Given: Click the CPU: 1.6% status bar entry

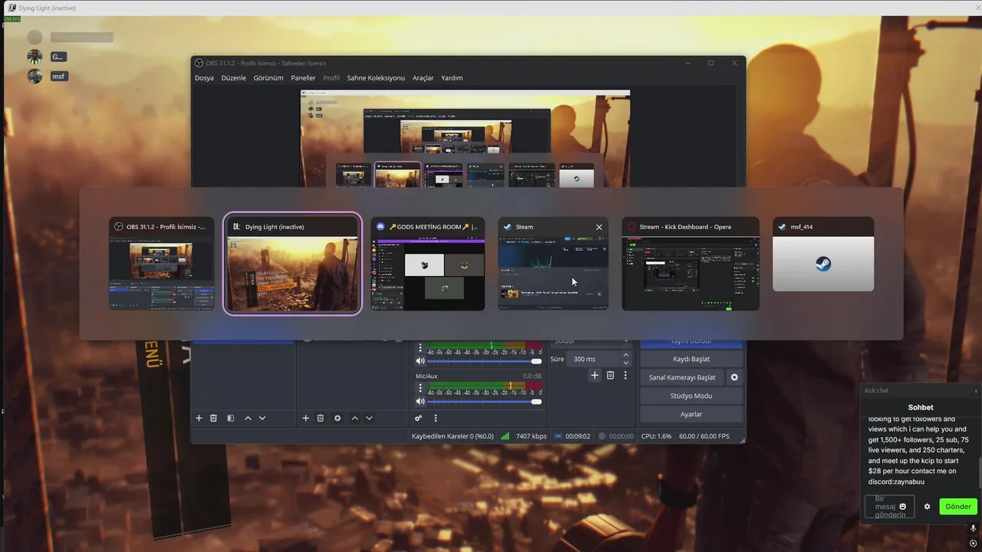Looking at the screenshot, I should [655, 436].
